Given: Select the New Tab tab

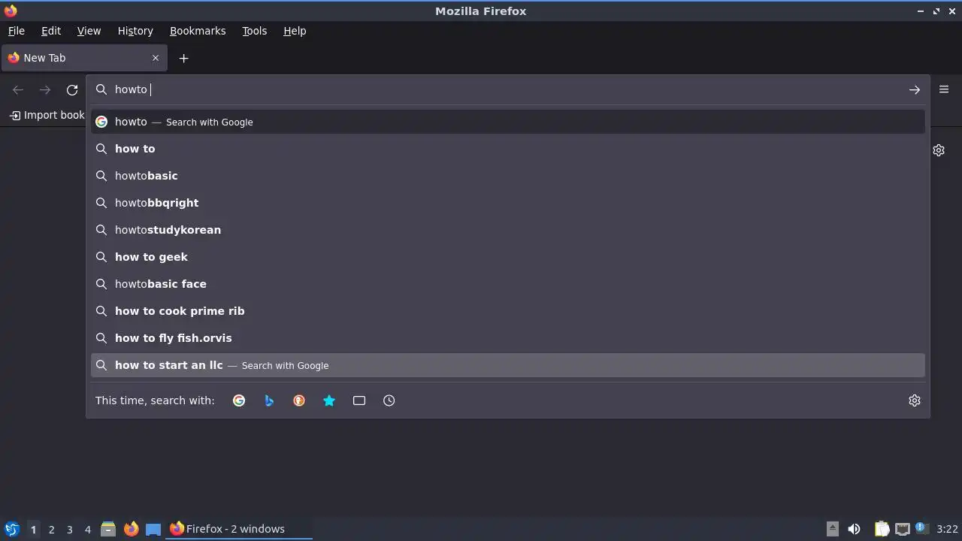Looking at the screenshot, I should (84, 58).
